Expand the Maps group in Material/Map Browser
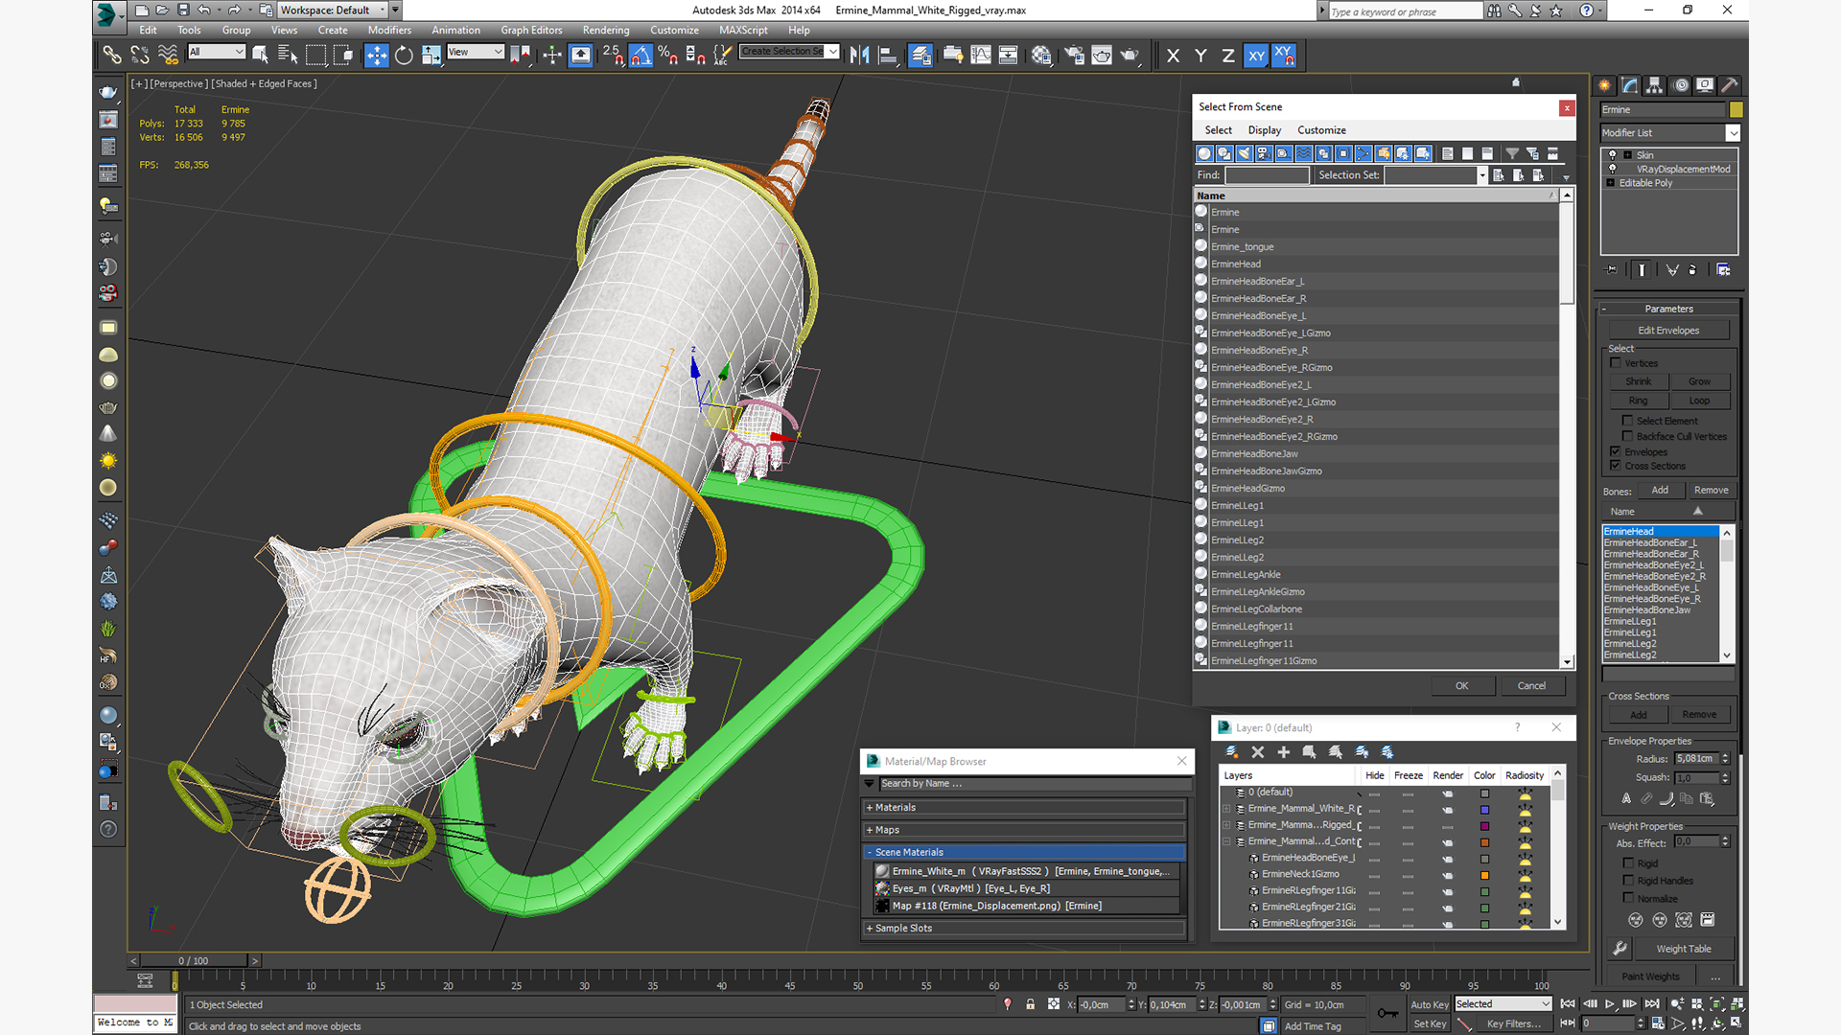Viewport: 1841px width, 1035px height. (x=1025, y=830)
